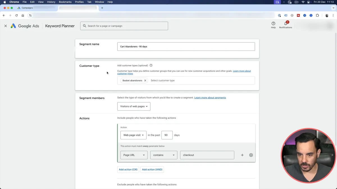Click Add action (AND)
337x189 pixels.
point(152,170)
